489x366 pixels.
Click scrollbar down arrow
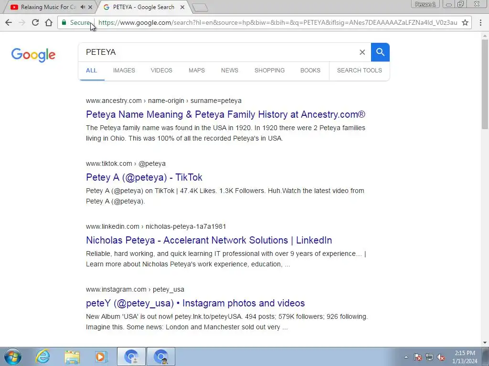pyautogui.click(x=485, y=343)
